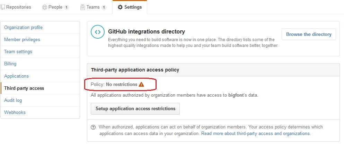Open the Billing section

pos(10,64)
